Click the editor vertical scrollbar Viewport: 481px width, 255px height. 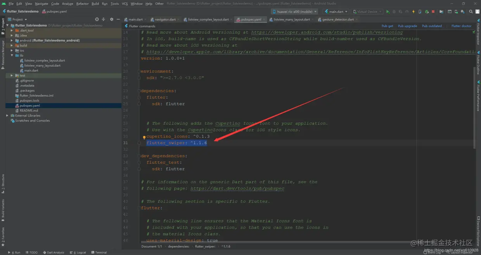point(474,107)
